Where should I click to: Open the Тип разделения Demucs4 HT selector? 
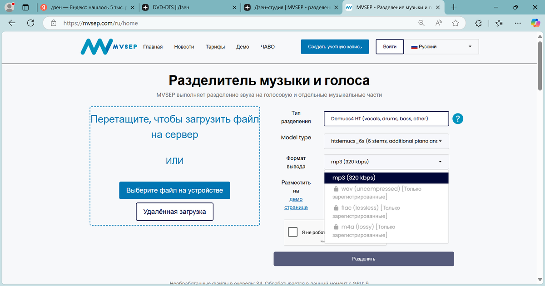(386, 119)
